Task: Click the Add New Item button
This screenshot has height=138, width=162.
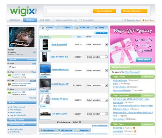Action: coord(100,33)
